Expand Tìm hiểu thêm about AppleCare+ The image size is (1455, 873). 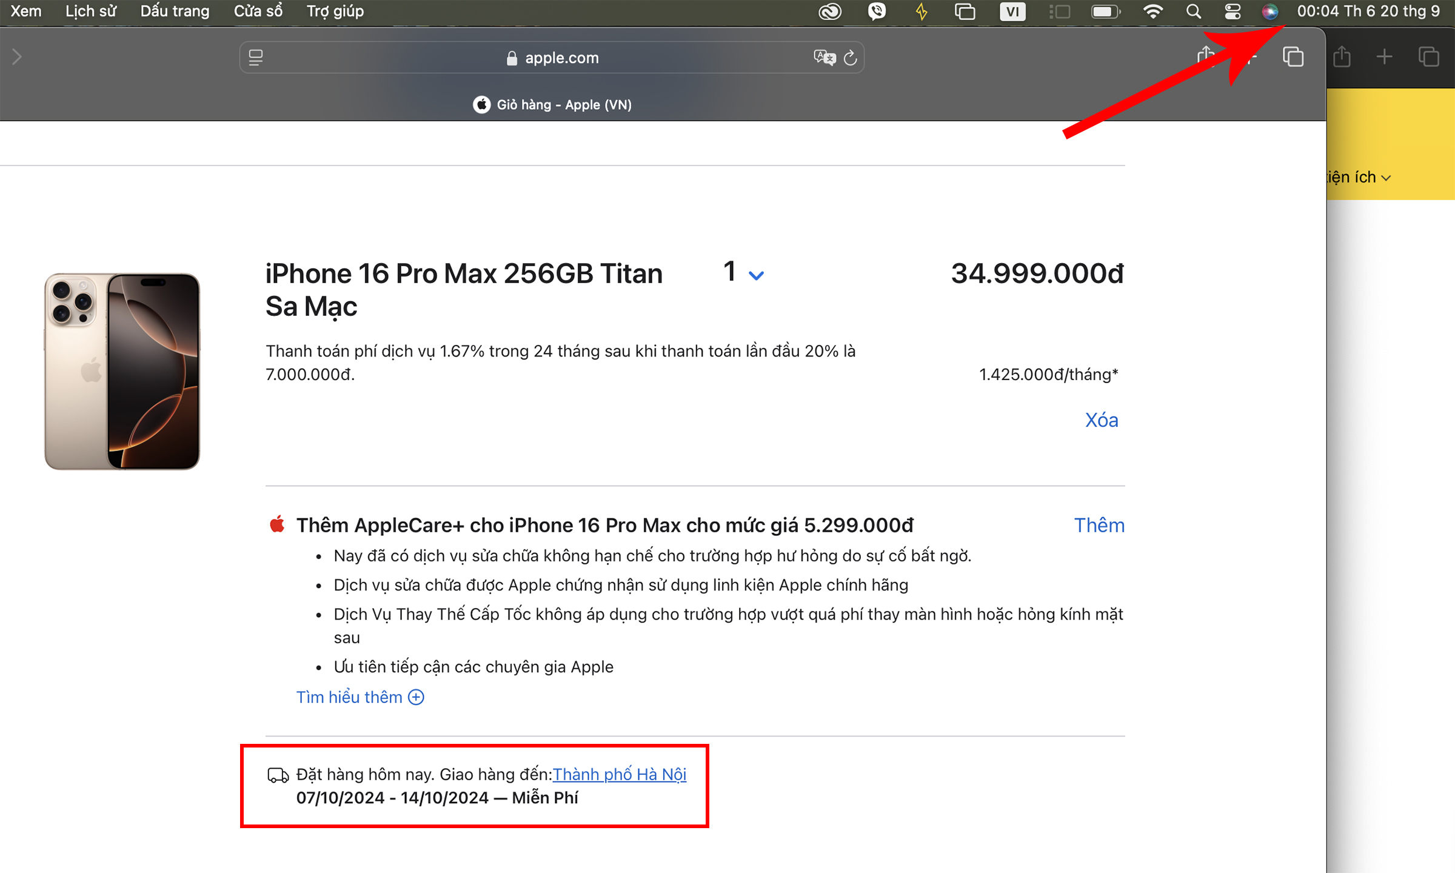pos(360,697)
